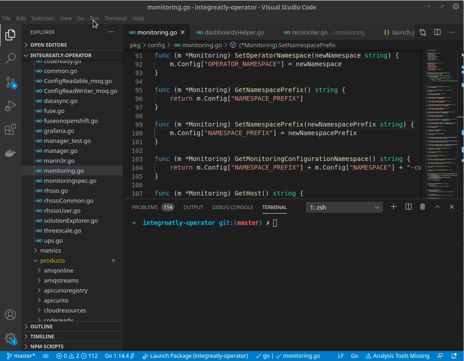Screen dimensions: 464x361
Task: Close the bottom panel
Action: tap(452, 207)
